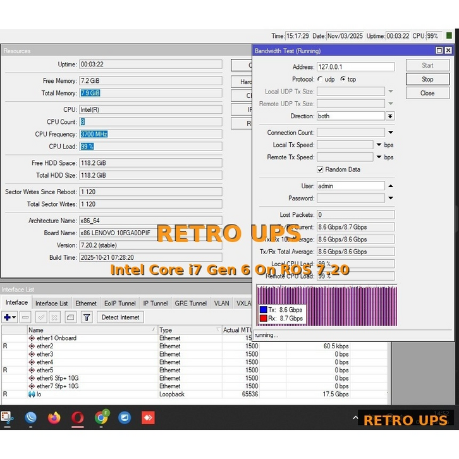Select the udp protocol radio button
459x459 pixels.
coord(321,80)
